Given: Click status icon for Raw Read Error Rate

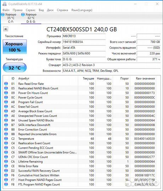Looking at the screenshot, I should (x=6, y=84).
